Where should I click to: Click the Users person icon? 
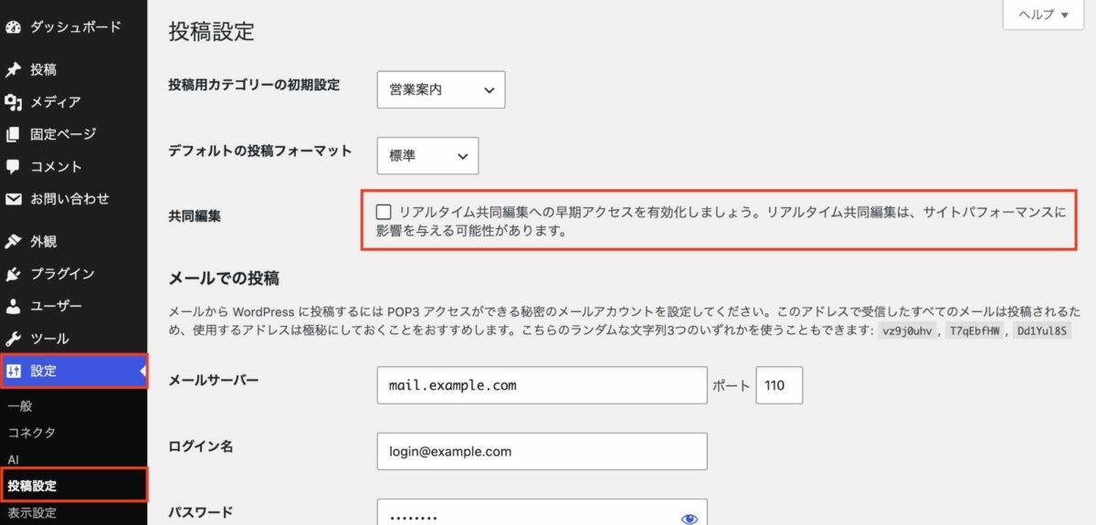pyautogui.click(x=13, y=307)
